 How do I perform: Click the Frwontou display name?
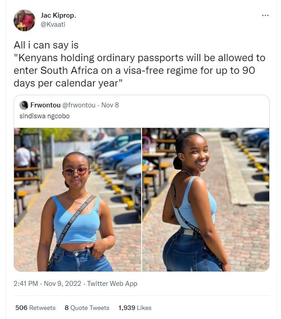tap(44, 105)
